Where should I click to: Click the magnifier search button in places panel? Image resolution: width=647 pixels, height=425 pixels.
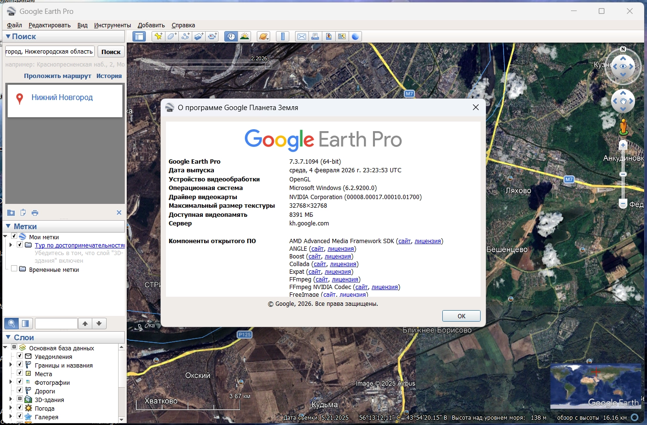[x=11, y=324]
